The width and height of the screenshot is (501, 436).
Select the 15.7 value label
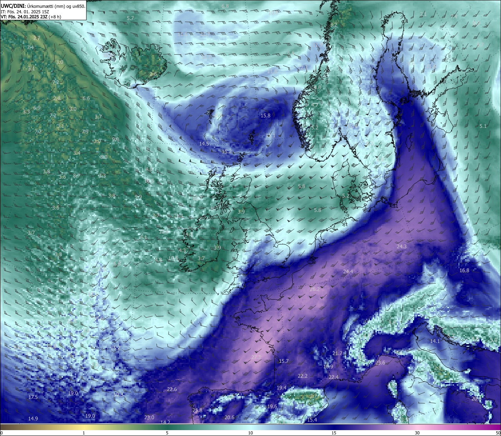(x=283, y=361)
